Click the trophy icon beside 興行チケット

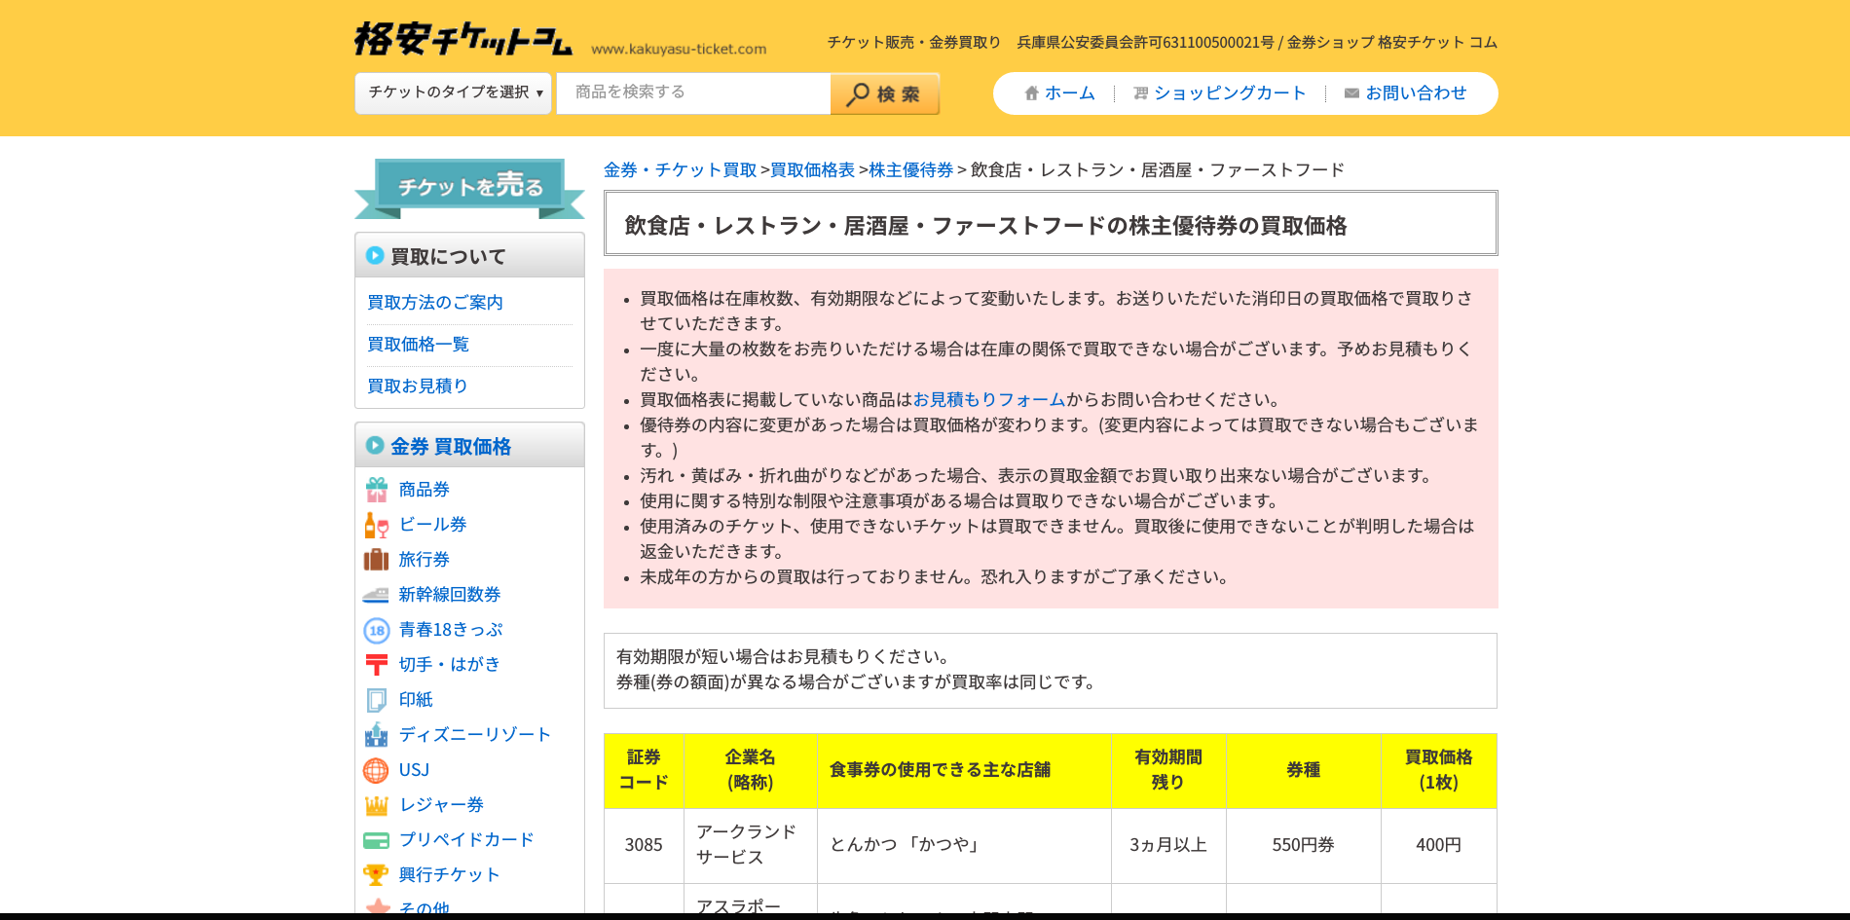tap(376, 875)
